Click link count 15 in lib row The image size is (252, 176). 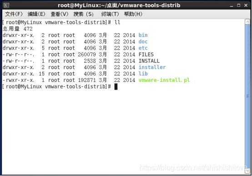point(41,74)
